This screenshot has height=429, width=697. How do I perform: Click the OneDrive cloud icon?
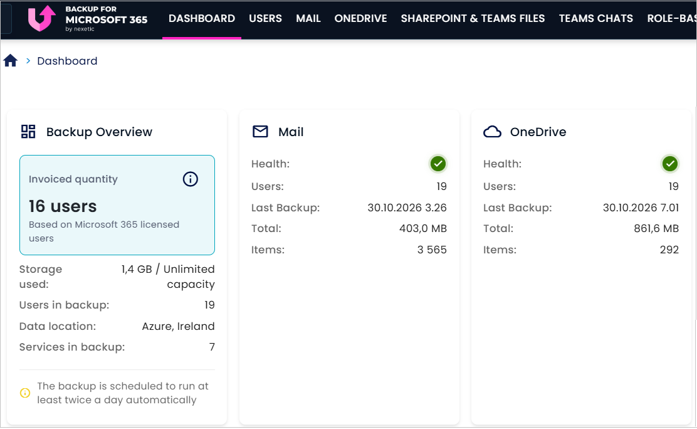point(492,132)
